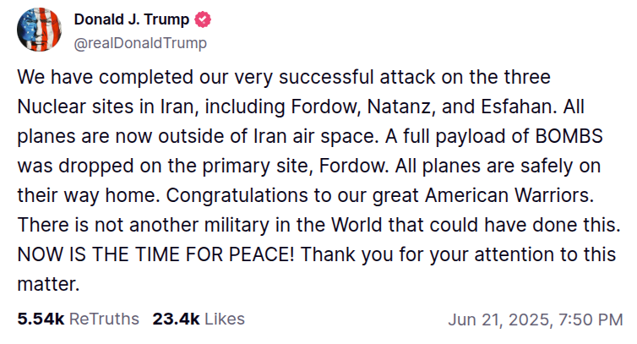Click the final word "matter." in the post
Screen dimensions: 637x344
pos(48,285)
